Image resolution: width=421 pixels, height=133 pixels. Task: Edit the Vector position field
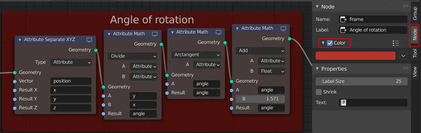(71, 81)
